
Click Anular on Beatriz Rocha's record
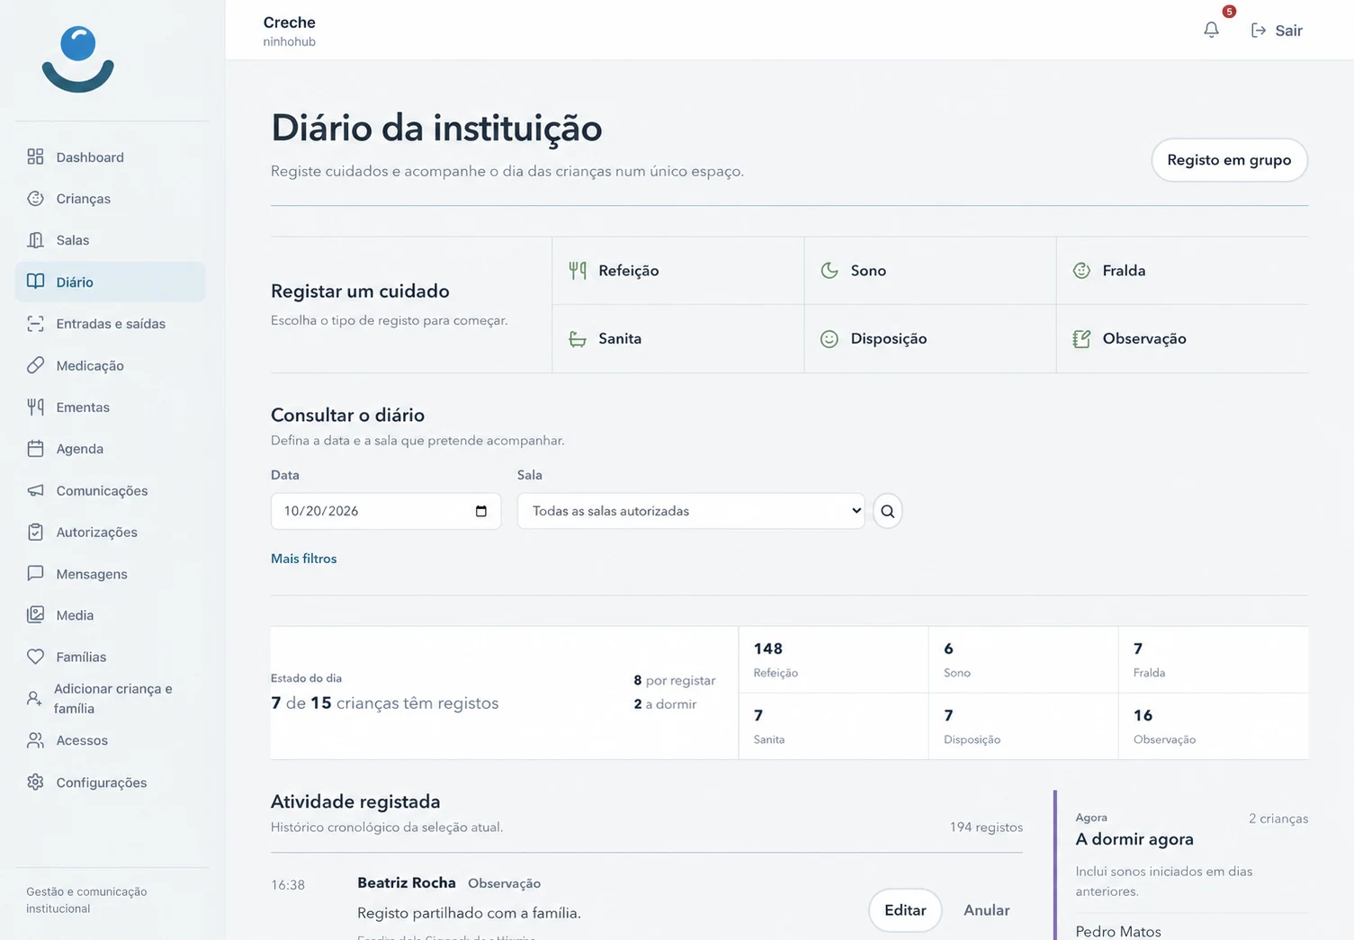987,910
